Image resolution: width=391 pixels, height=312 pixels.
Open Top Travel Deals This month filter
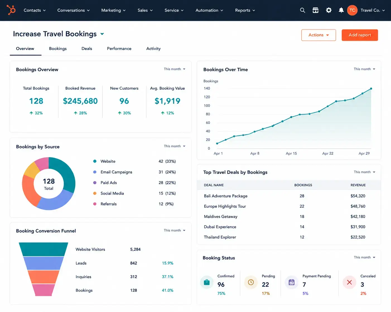pos(365,172)
